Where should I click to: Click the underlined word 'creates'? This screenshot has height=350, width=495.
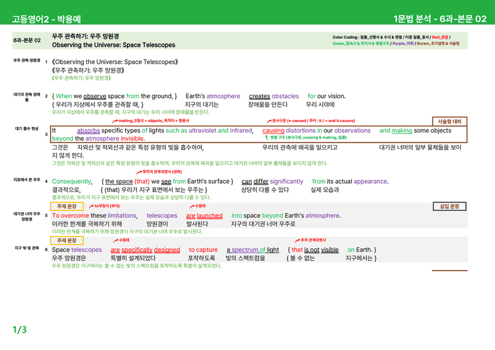point(260,96)
